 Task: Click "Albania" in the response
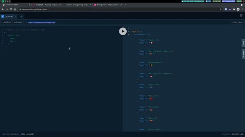153,96
